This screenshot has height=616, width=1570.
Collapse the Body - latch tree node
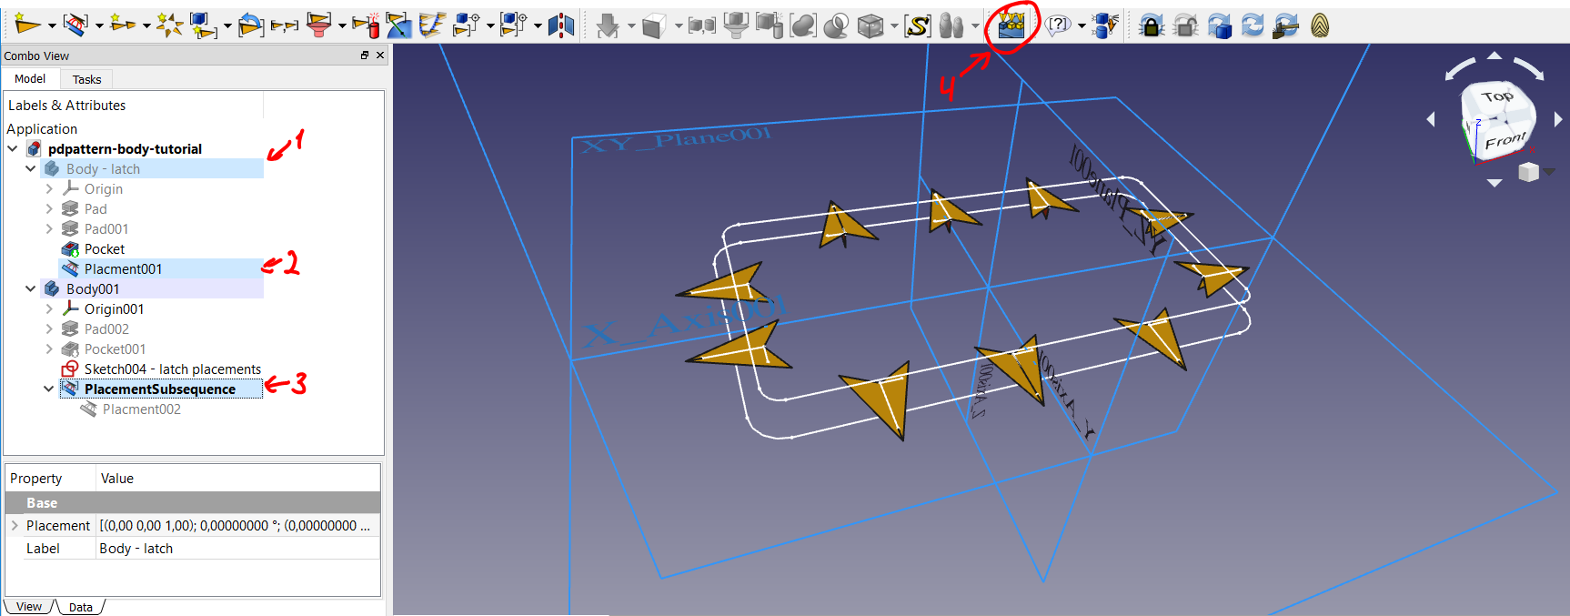(31, 169)
